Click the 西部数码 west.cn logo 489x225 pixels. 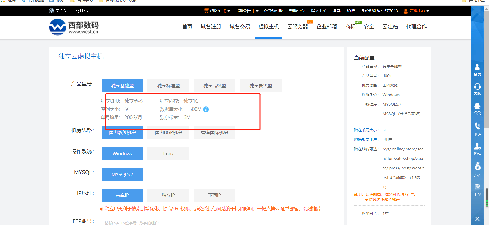pos(74,27)
